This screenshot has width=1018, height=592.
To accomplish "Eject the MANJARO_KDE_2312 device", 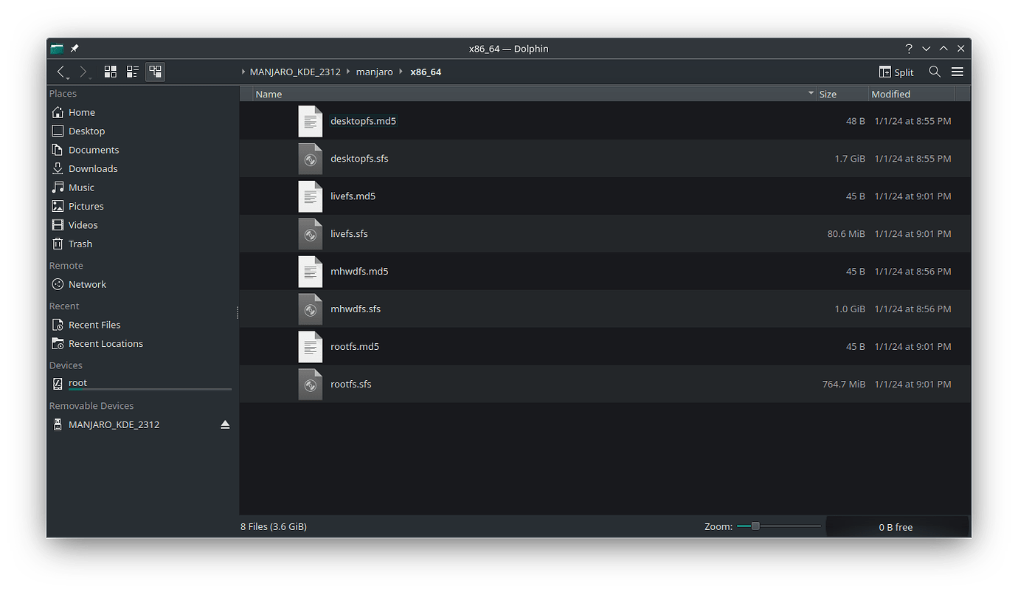I will [x=225, y=424].
